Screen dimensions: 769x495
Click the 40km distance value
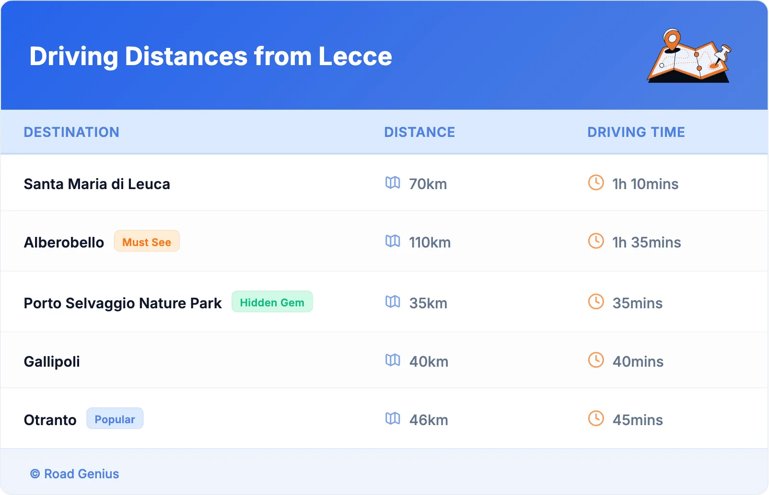[429, 361]
